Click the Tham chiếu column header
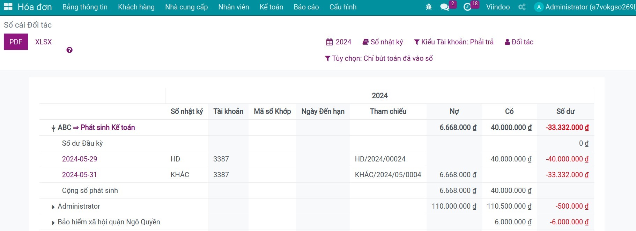This screenshot has width=636, height=231. pyautogui.click(x=388, y=111)
